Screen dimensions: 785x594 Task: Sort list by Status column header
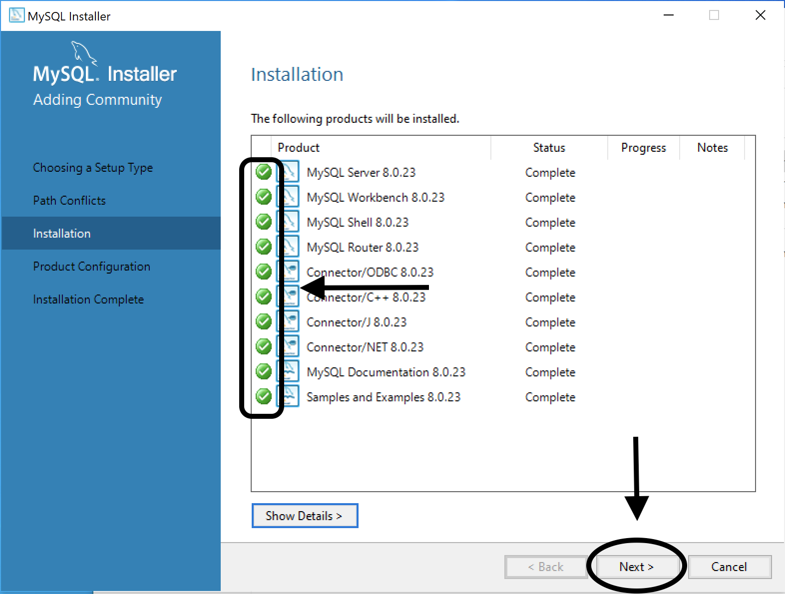[x=549, y=148]
